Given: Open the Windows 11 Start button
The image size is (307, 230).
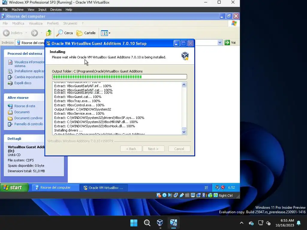Looking at the screenshot, I should 134,223.
